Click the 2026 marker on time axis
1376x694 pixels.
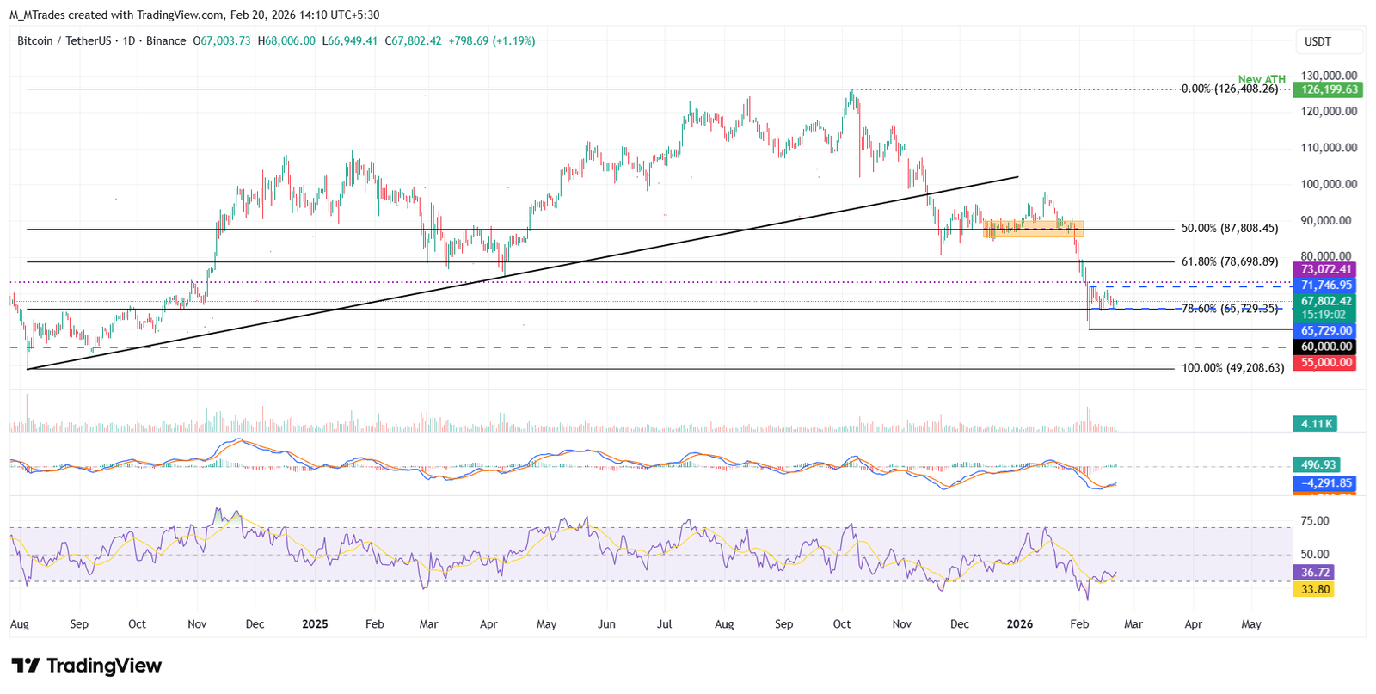[x=1020, y=624]
